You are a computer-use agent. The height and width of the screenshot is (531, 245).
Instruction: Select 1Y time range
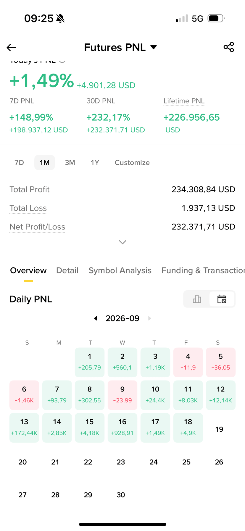[x=95, y=162]
